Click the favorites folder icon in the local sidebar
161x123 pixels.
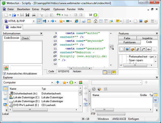tap(5, 104)
